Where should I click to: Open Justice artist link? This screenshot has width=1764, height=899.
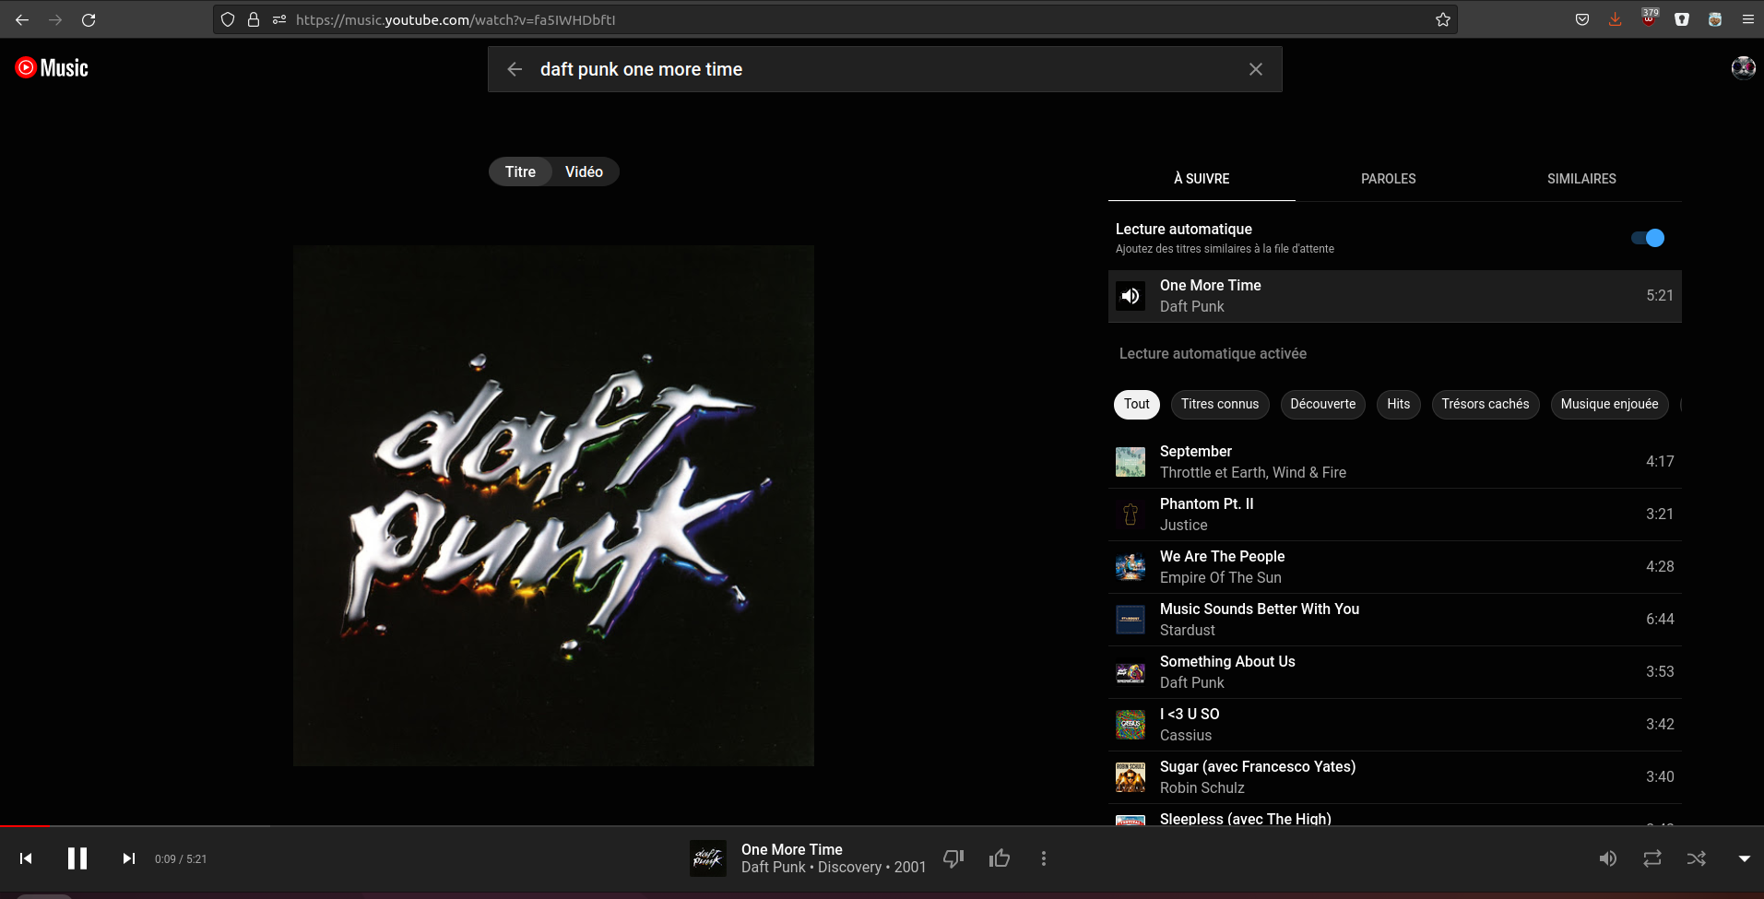[1183, 525]
